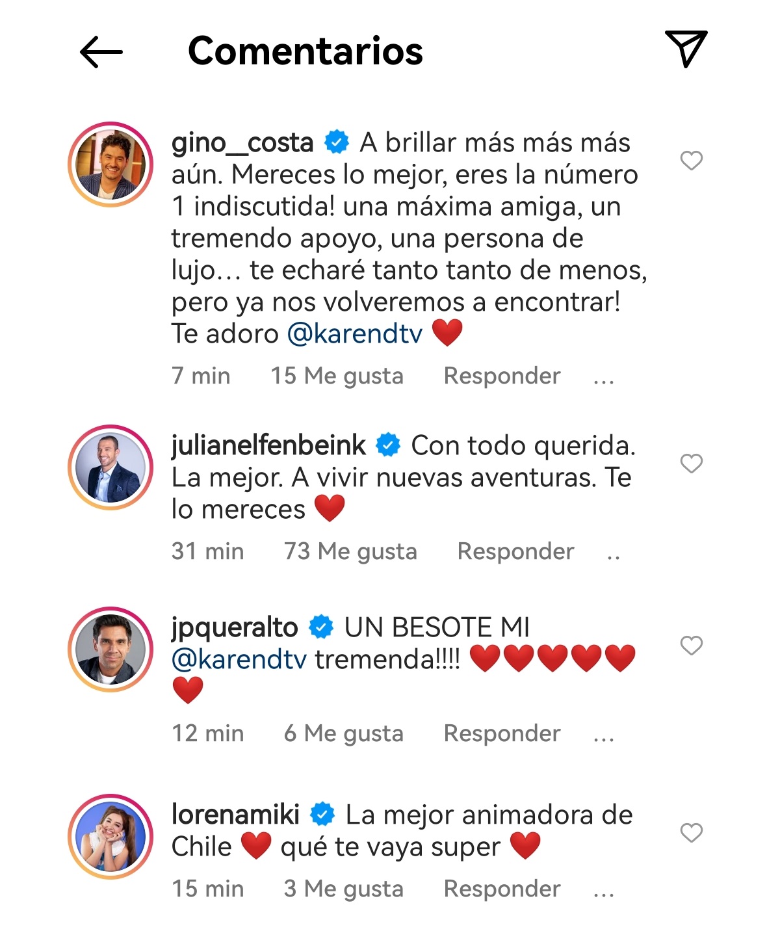Tap the lorenamiki username

(x=235, y=814)
